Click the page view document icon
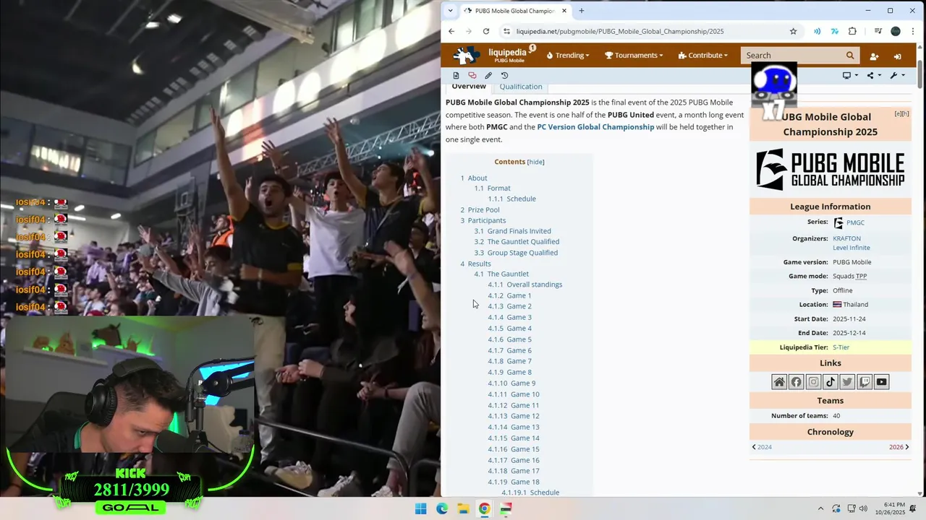 click(x=456, y=75)
